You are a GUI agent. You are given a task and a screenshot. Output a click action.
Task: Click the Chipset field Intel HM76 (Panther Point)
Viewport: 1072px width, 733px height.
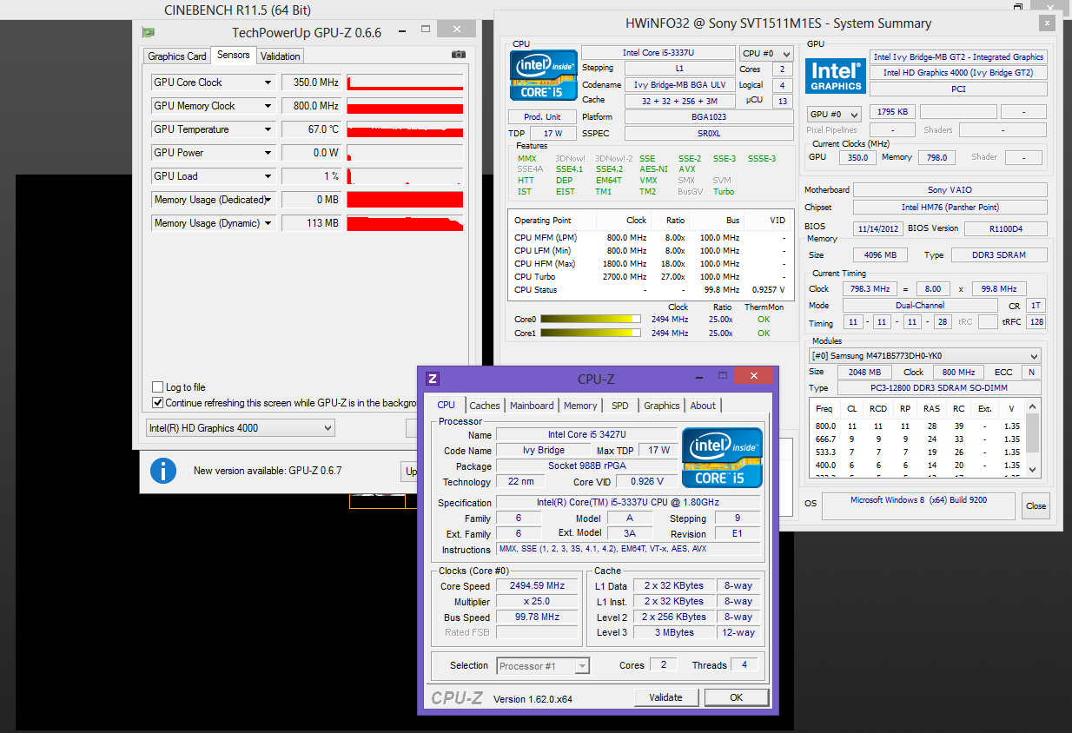950,208
